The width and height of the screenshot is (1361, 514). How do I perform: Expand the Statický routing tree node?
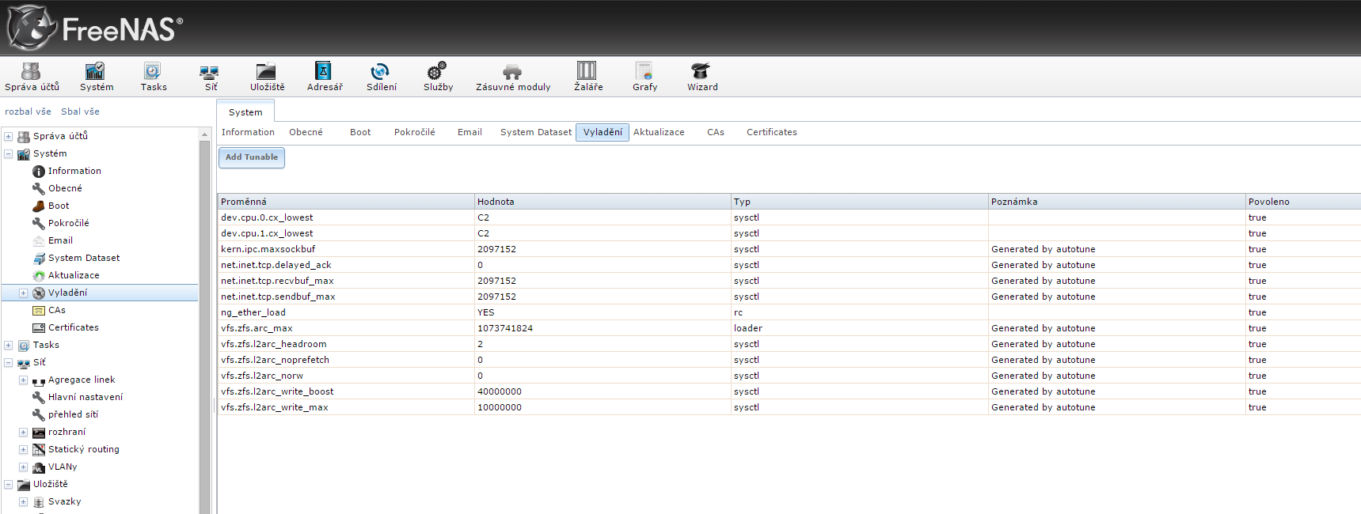pos(24,449)
